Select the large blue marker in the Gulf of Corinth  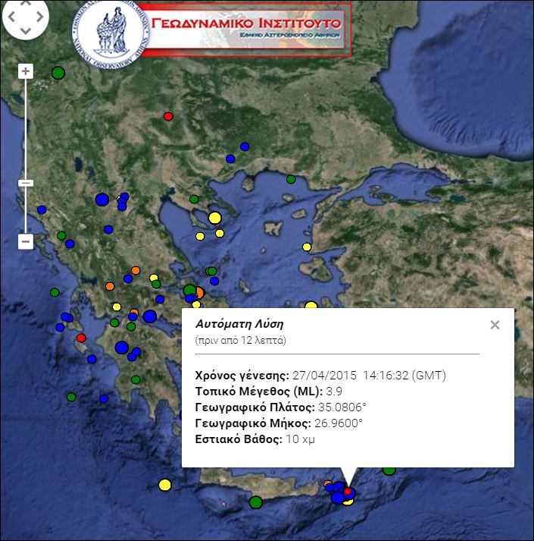[x=150, y=316]
